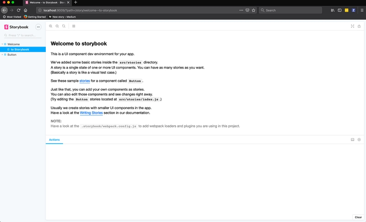Click the Welcome to storybook heading
366x222 pixels.
(79, 43)
